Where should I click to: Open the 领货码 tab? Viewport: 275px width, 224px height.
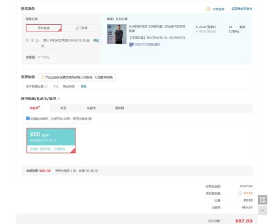click(119, 108)
